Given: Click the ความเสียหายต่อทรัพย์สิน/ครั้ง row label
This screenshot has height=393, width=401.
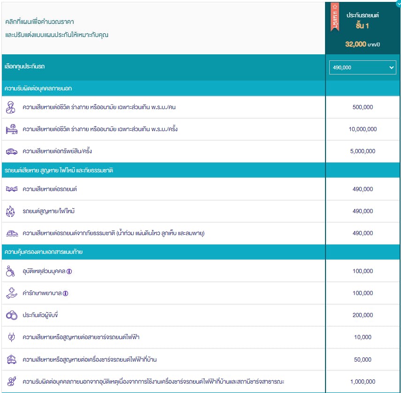Looking at the screenshot, I should (57, 151).
